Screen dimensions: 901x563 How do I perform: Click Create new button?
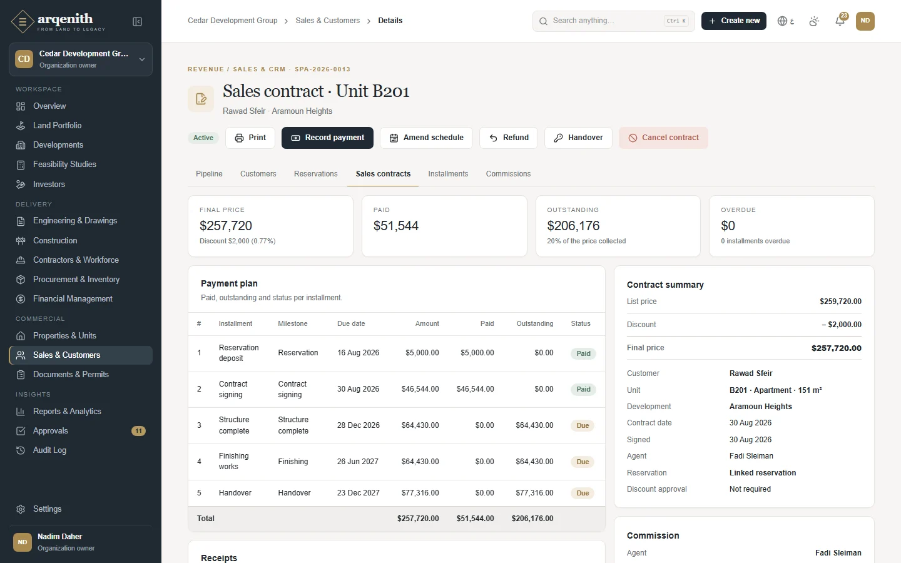click(x=734, y=21)
